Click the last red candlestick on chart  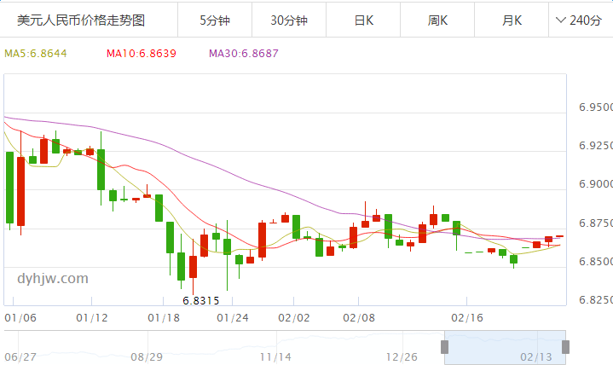pyautogui.click(x=560, y=236)
